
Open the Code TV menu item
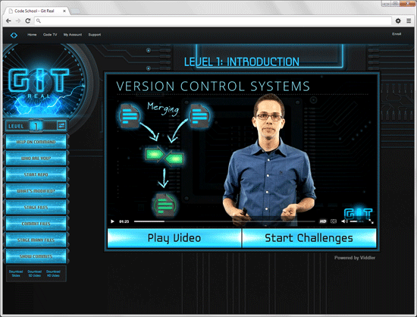click(50, 35)
